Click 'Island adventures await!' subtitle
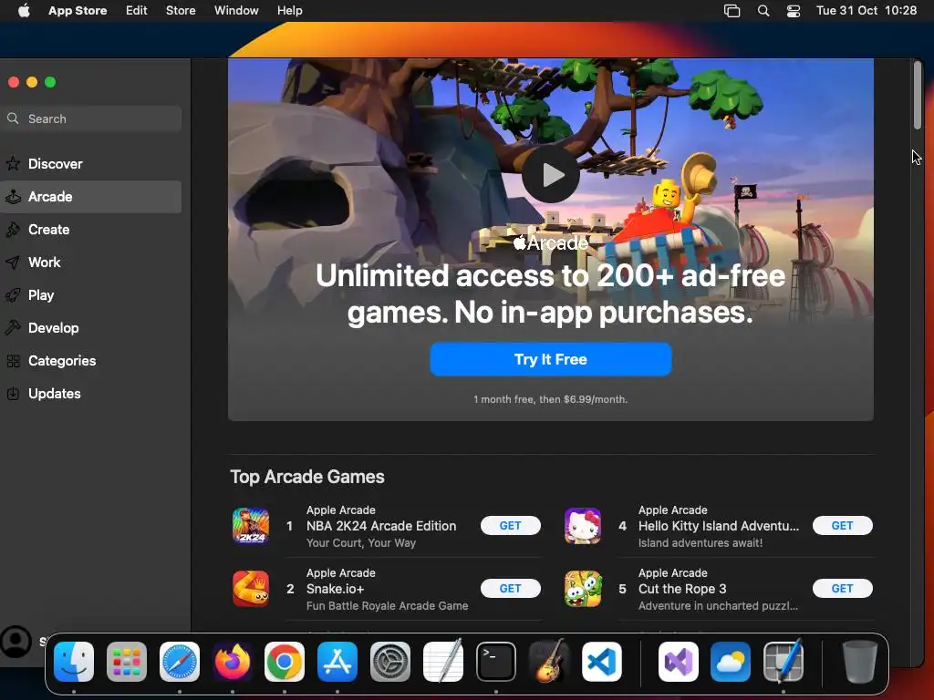The width and height of the screenshot is (934, 700). [700, 543]
